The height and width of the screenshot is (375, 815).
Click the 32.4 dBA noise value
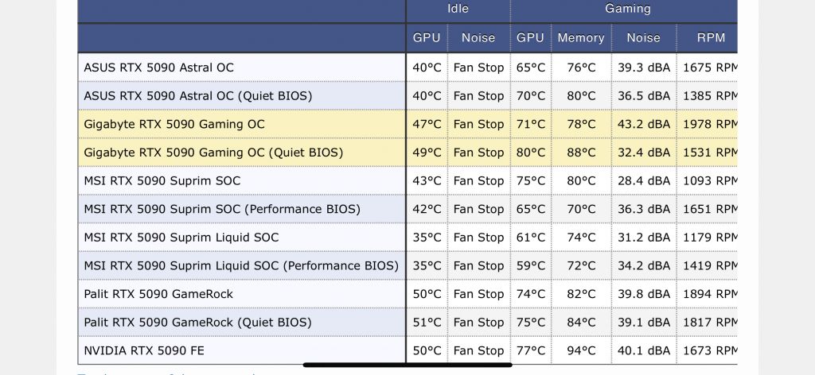(644, 153)
